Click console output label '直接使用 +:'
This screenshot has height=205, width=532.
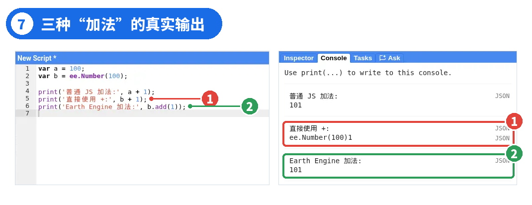click(x=309, y=128)
